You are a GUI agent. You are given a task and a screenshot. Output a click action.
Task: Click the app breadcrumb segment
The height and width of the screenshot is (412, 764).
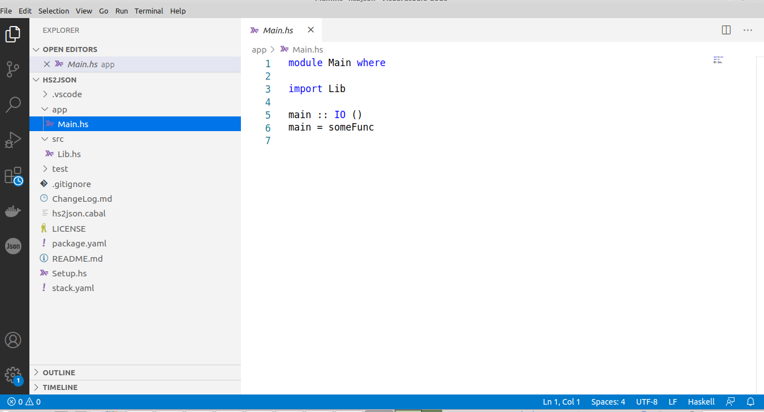(259, 50)
